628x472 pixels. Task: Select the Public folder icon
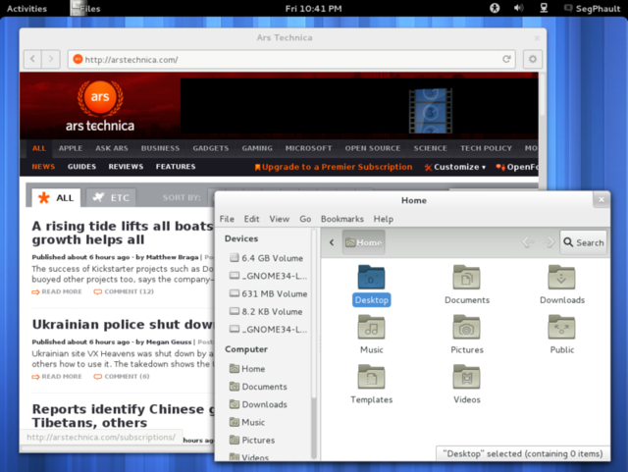pos(561,328)
